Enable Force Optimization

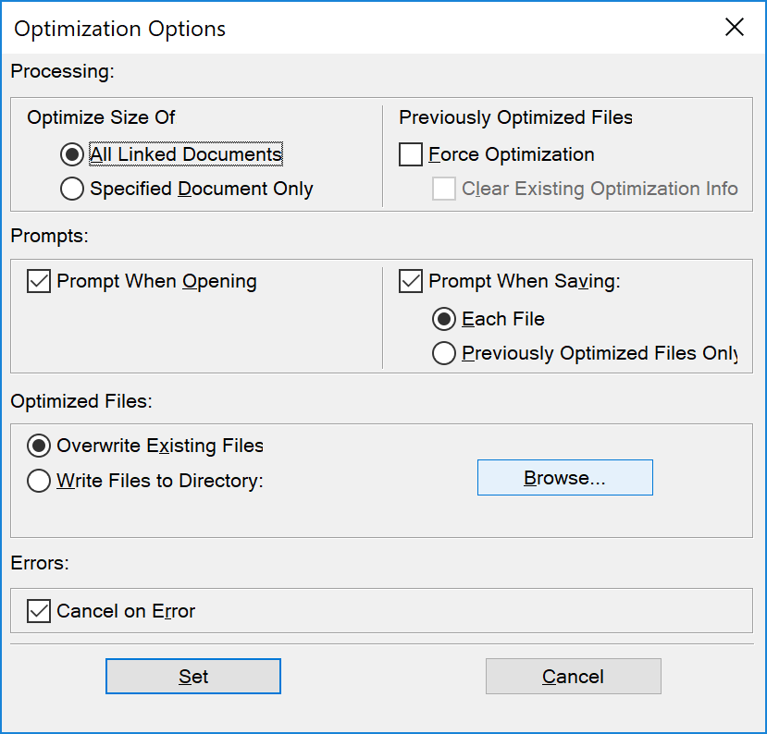click(x=410, y=154)
